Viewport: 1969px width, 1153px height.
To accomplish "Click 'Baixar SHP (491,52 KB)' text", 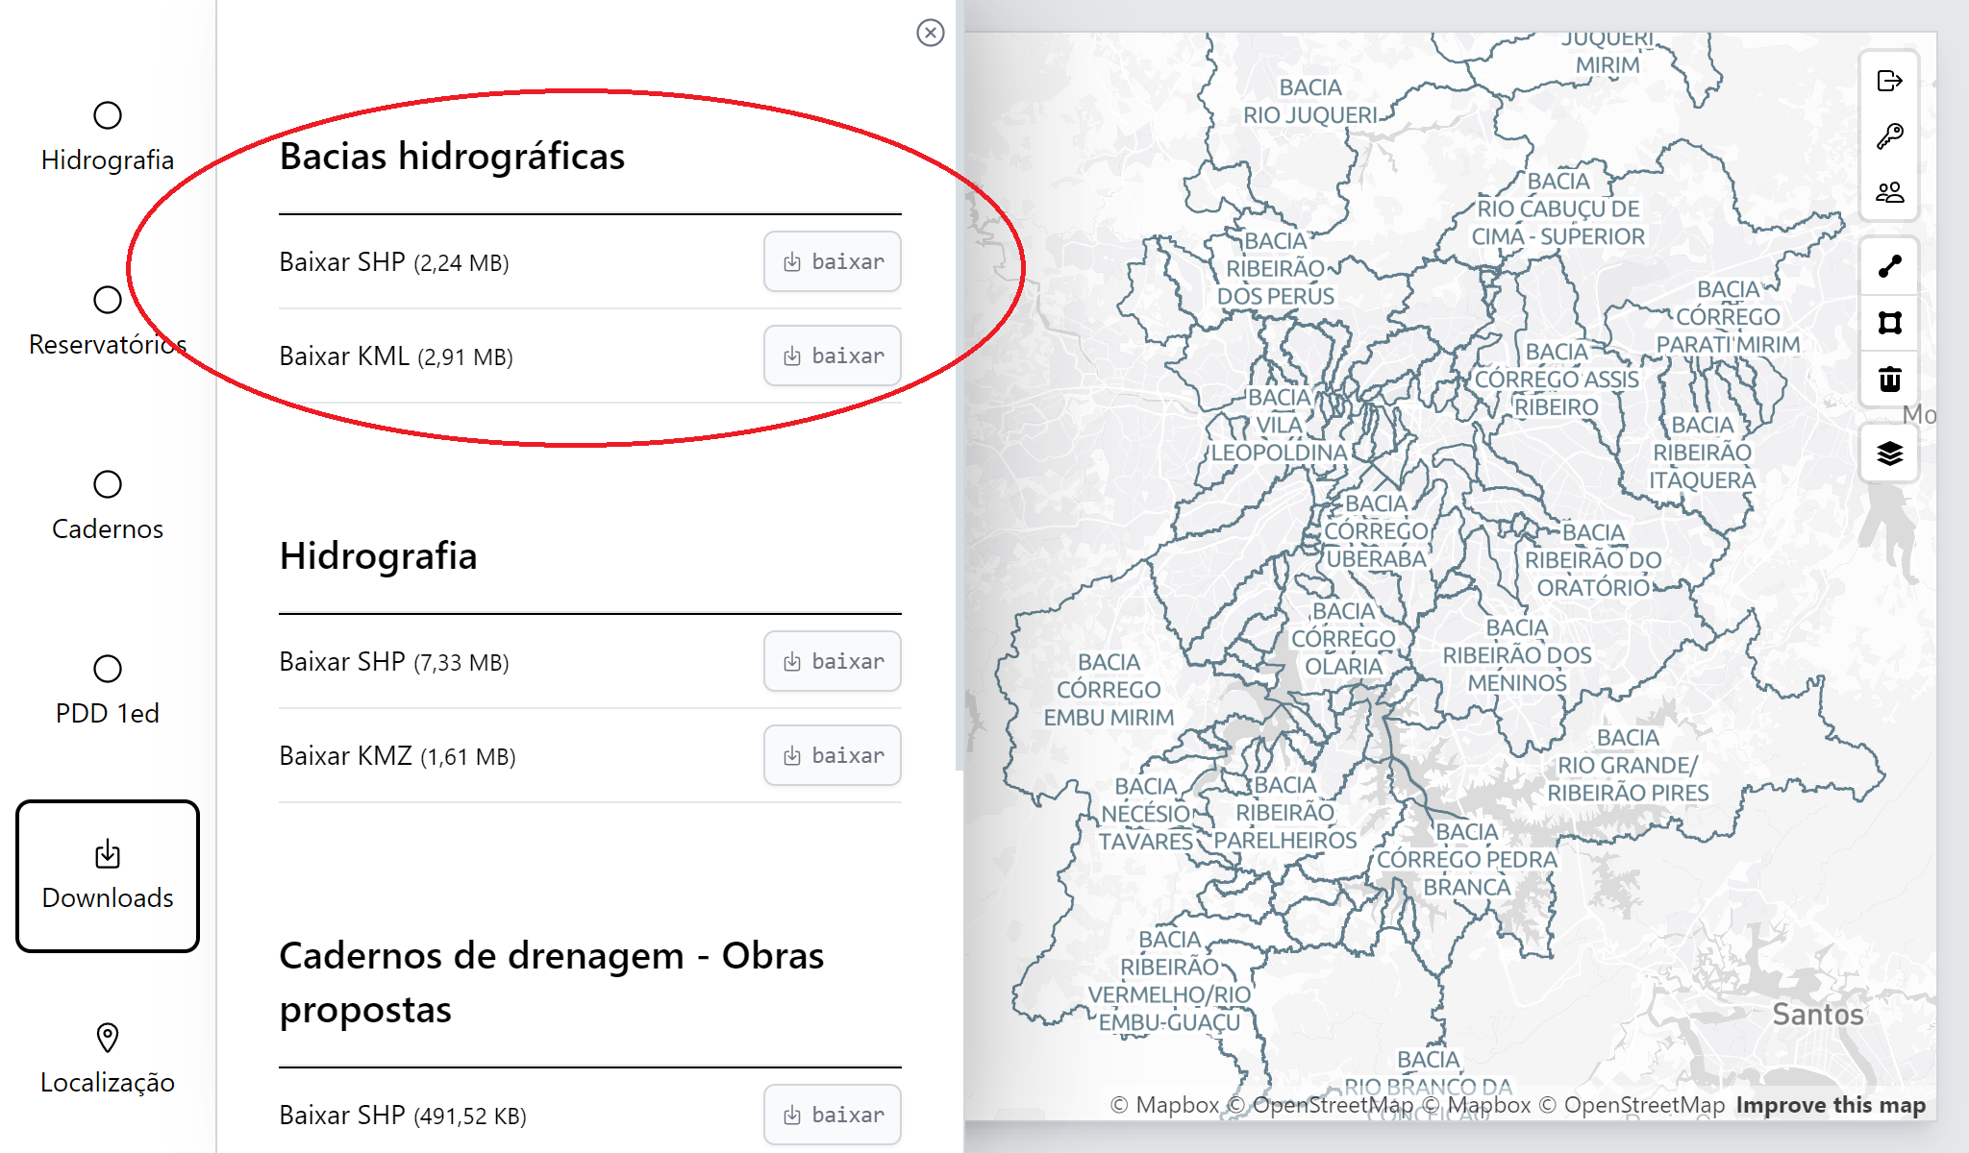I will coord(403,1116).
